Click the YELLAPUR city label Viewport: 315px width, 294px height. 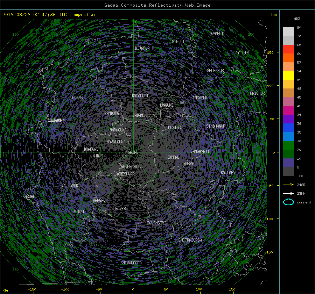tap(70, 186)
